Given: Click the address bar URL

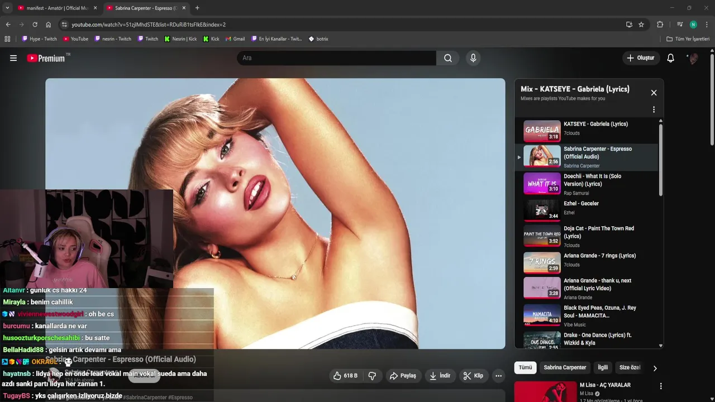Looking at the screenshot, I should pyautogui.click(x=149, y=25).
